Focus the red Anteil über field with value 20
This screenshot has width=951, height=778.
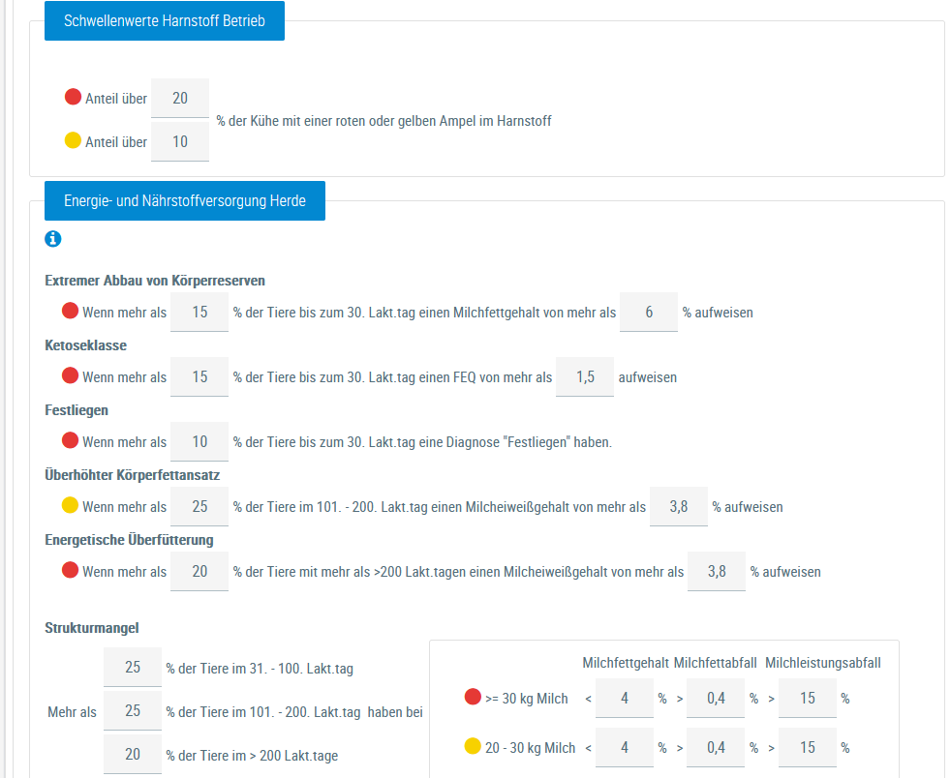[x=180, y=98]
